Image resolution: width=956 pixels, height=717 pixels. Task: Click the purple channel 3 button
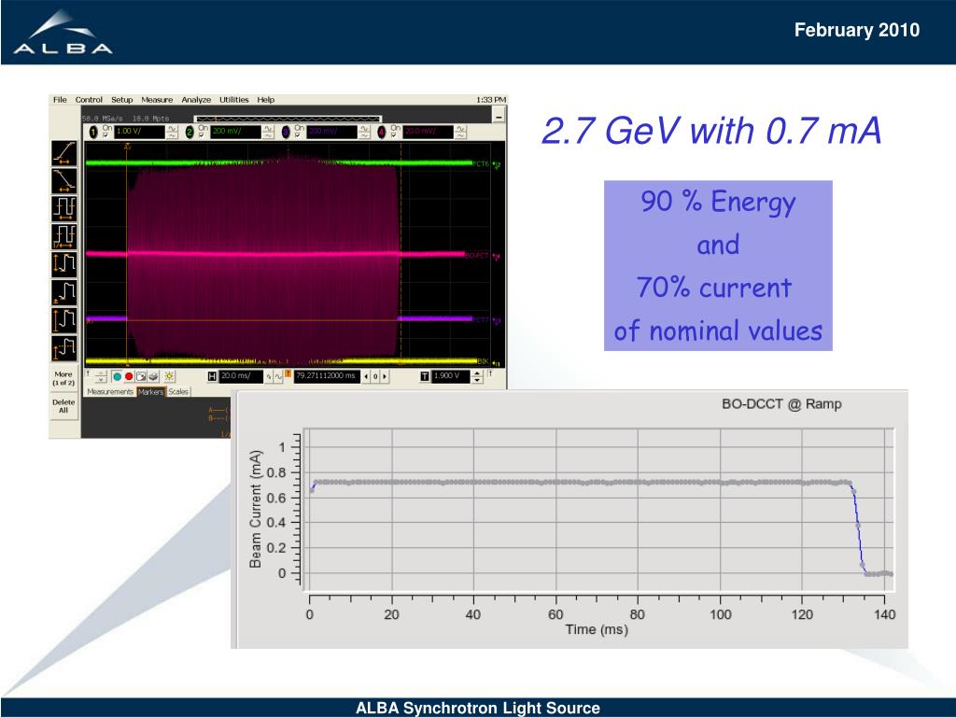[286, 133]
